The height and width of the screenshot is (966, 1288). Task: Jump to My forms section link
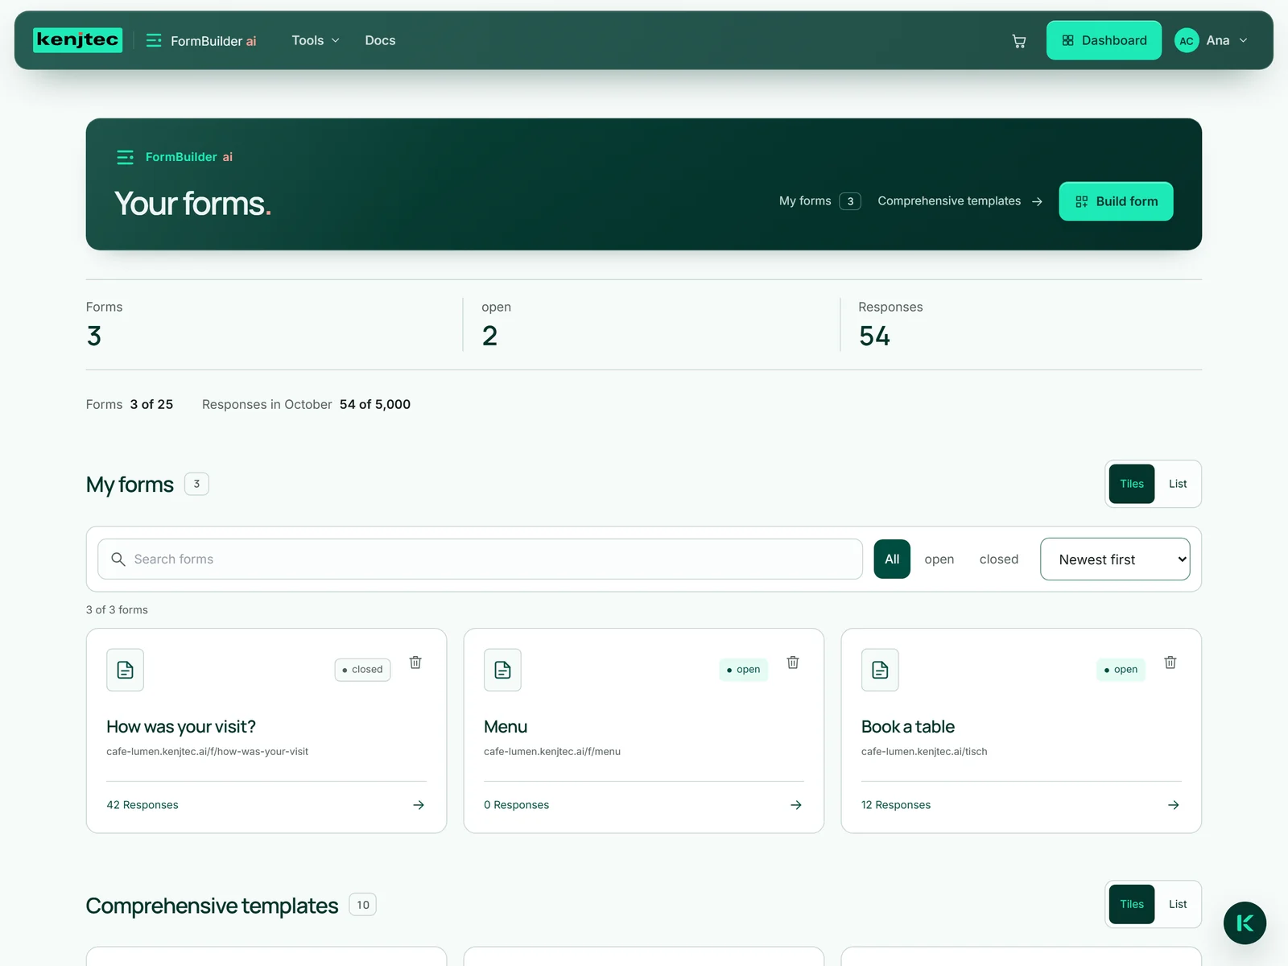(x=819, y=201)
